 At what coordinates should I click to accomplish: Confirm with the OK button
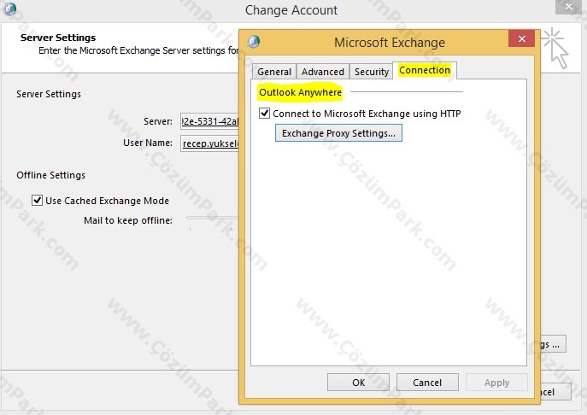pyautogui.click(x=358, y=383)
